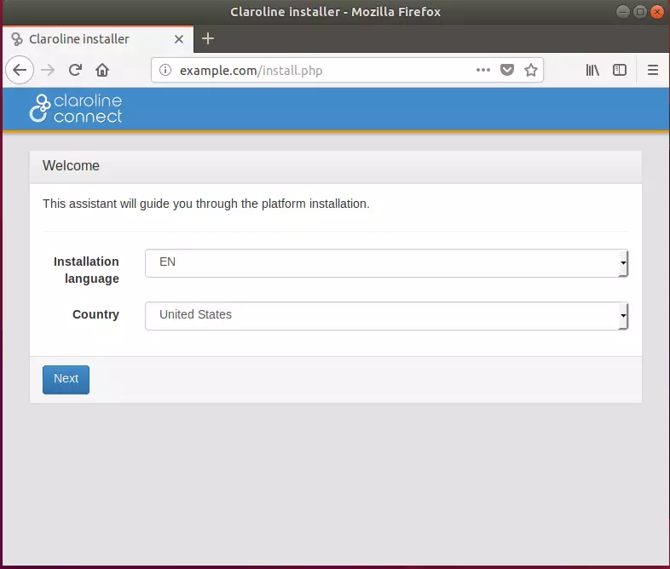Save page to Pocket

pyautogui.click(x=507, y=70)
